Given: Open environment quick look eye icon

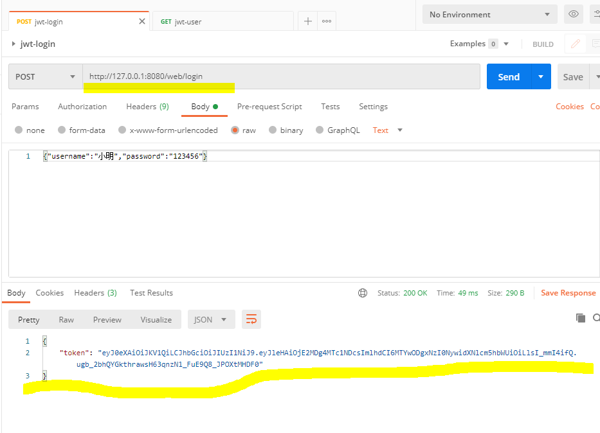Looking at the screenshot, I should [573, 14].
